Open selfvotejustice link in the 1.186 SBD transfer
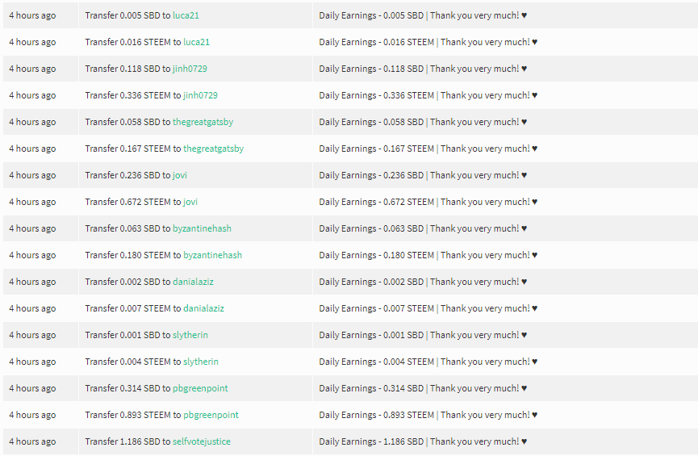 tap(202, 441)
